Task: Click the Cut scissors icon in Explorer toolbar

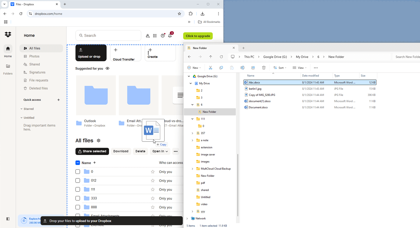Action: click(210, 68)
